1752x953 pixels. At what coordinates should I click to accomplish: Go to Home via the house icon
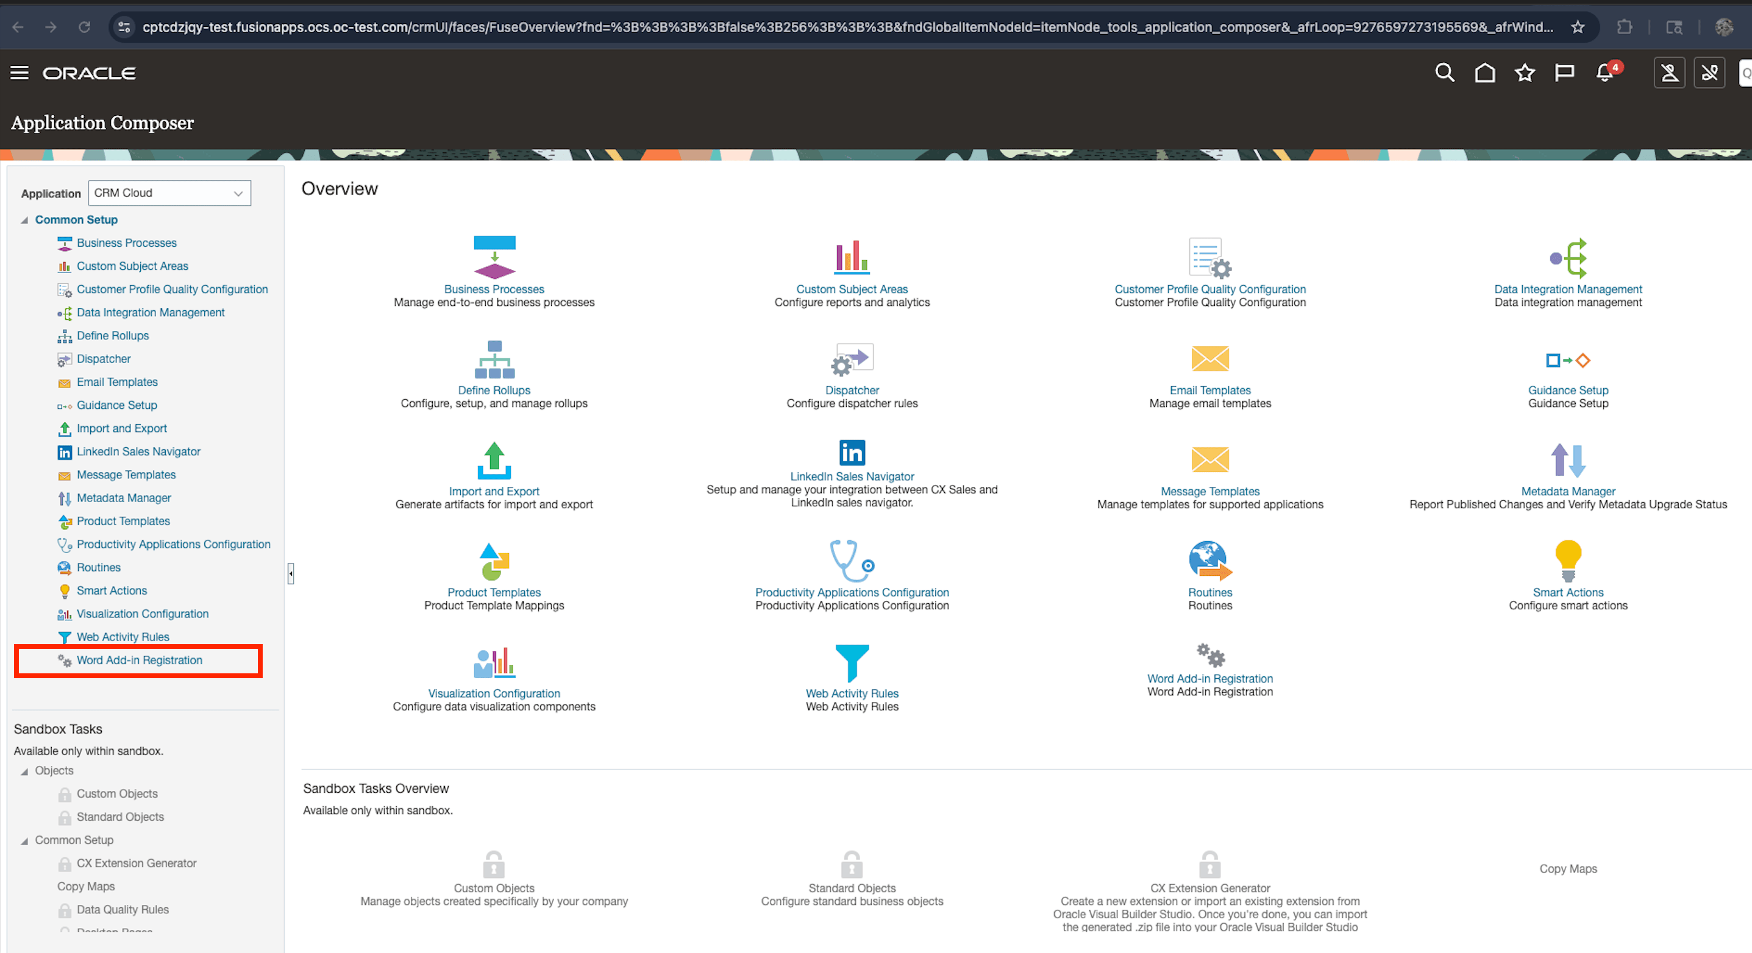click(x=1485, y=73)
